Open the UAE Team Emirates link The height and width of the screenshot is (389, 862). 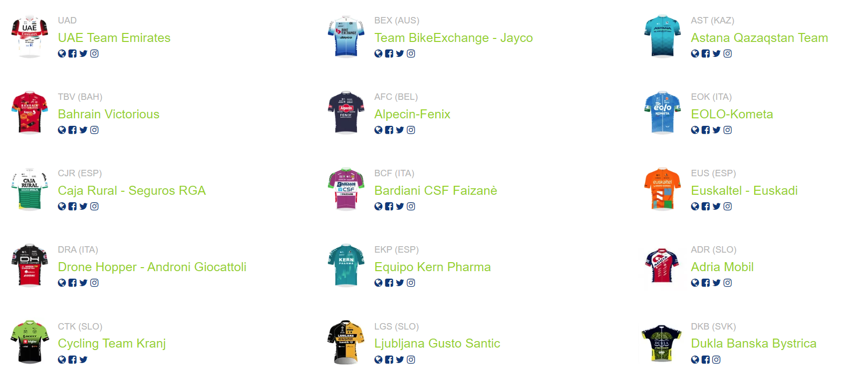pyautogui.click(x=114, y=38)
